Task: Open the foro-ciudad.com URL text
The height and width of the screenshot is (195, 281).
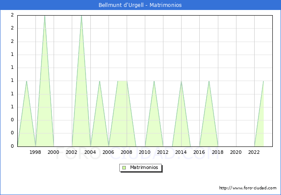Action: click(248, 188)
